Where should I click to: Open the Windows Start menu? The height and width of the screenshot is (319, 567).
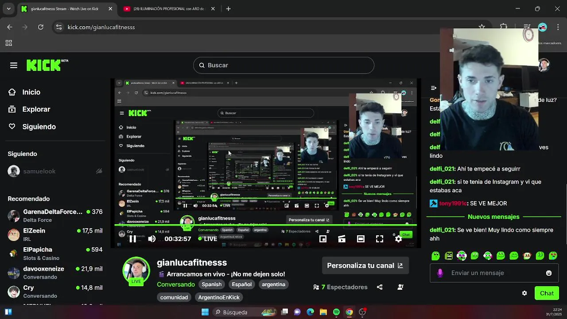[x=205, y=312]
